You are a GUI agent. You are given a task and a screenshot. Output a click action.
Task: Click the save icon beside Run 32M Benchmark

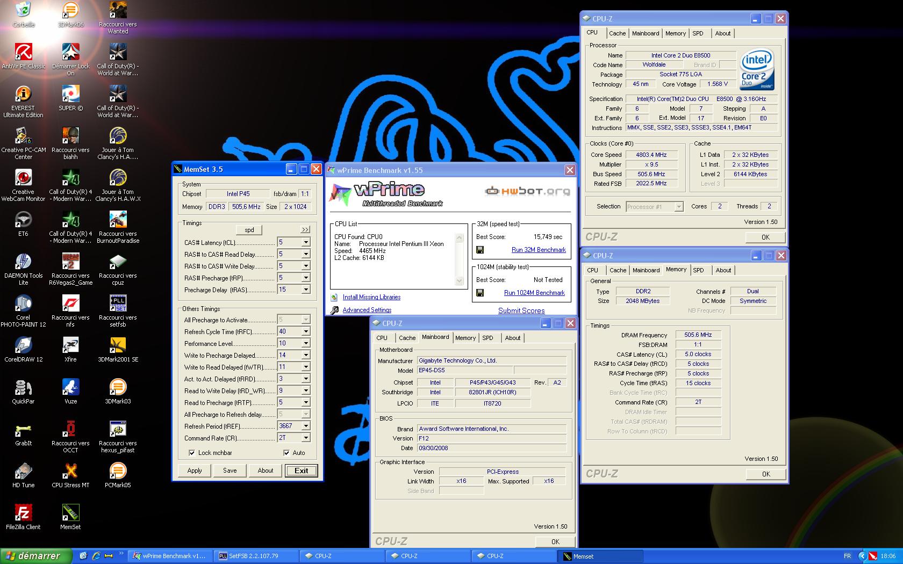[x=480, y=250]
